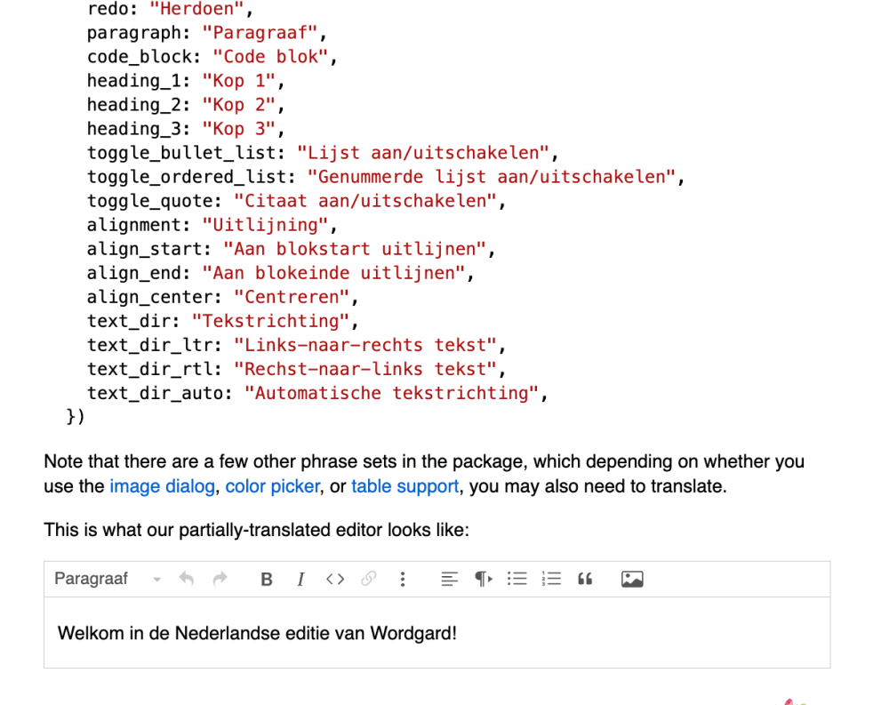Toggle the numbered list
The height and width of the screenshot is (705, 889).
pyautogui.click(x=551, y=579)
